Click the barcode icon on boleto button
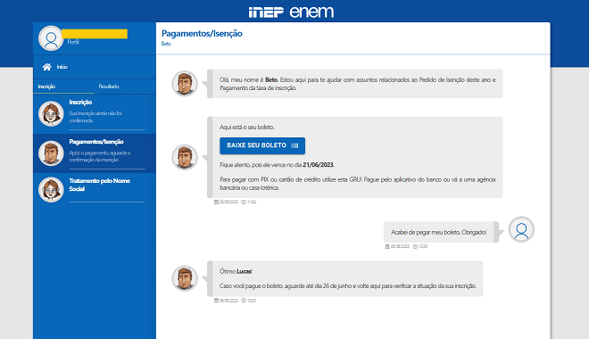 pyautogui.click(x=294, y=145)
